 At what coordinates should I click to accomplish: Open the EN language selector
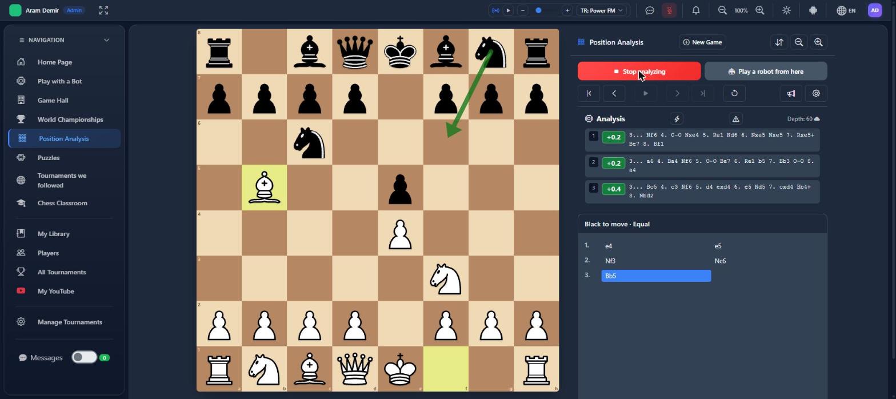coord(846,10)
